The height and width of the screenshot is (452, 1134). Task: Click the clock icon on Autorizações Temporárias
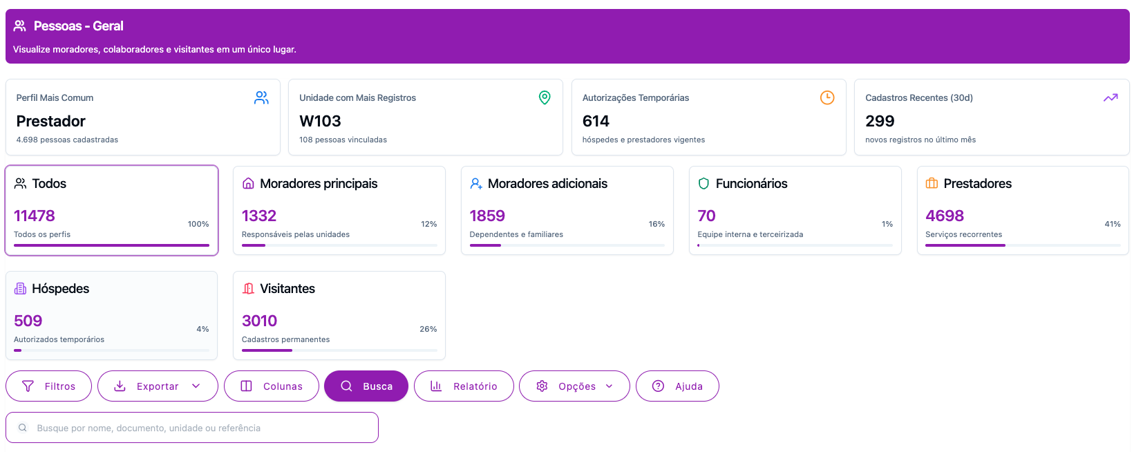[x=826, y=98]
